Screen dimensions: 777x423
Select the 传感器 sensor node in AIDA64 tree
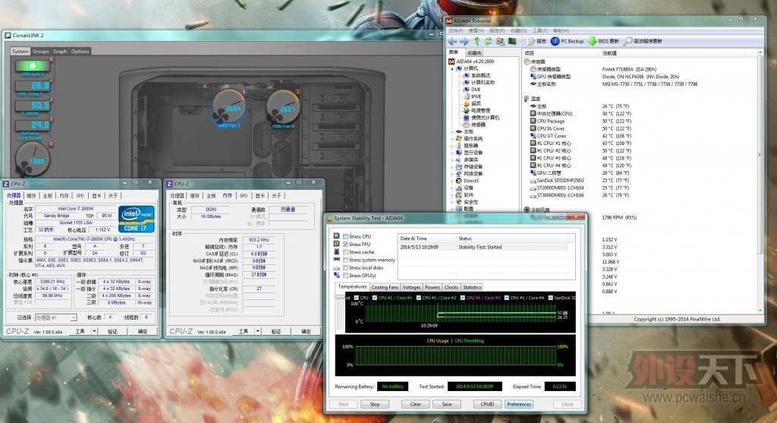(x=474, y=125)
